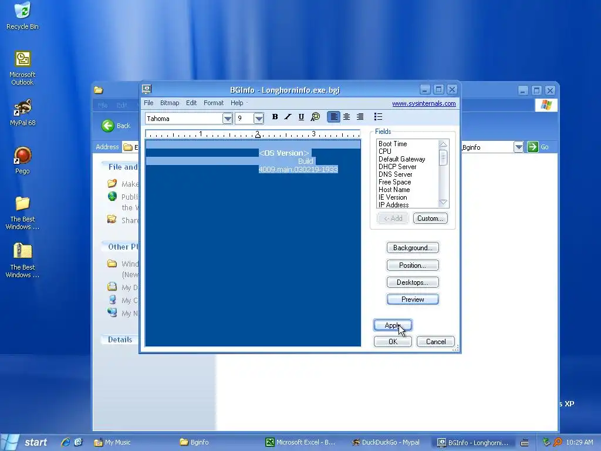Open MyPal 68 desktop shortcut
The height and width of the screenshot is (451, 601).
(22, 113)
